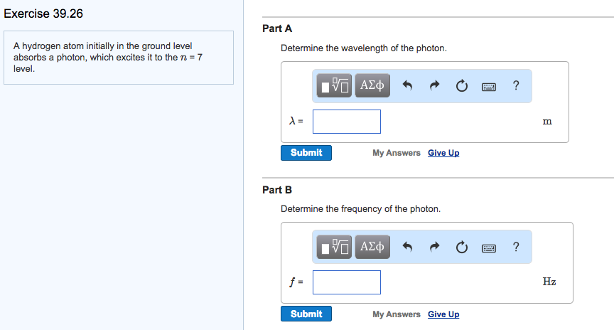The height and width of the screenshot is (330, 614).
Task: Click Give Up link for Part A
Action: tap(443, 153)
